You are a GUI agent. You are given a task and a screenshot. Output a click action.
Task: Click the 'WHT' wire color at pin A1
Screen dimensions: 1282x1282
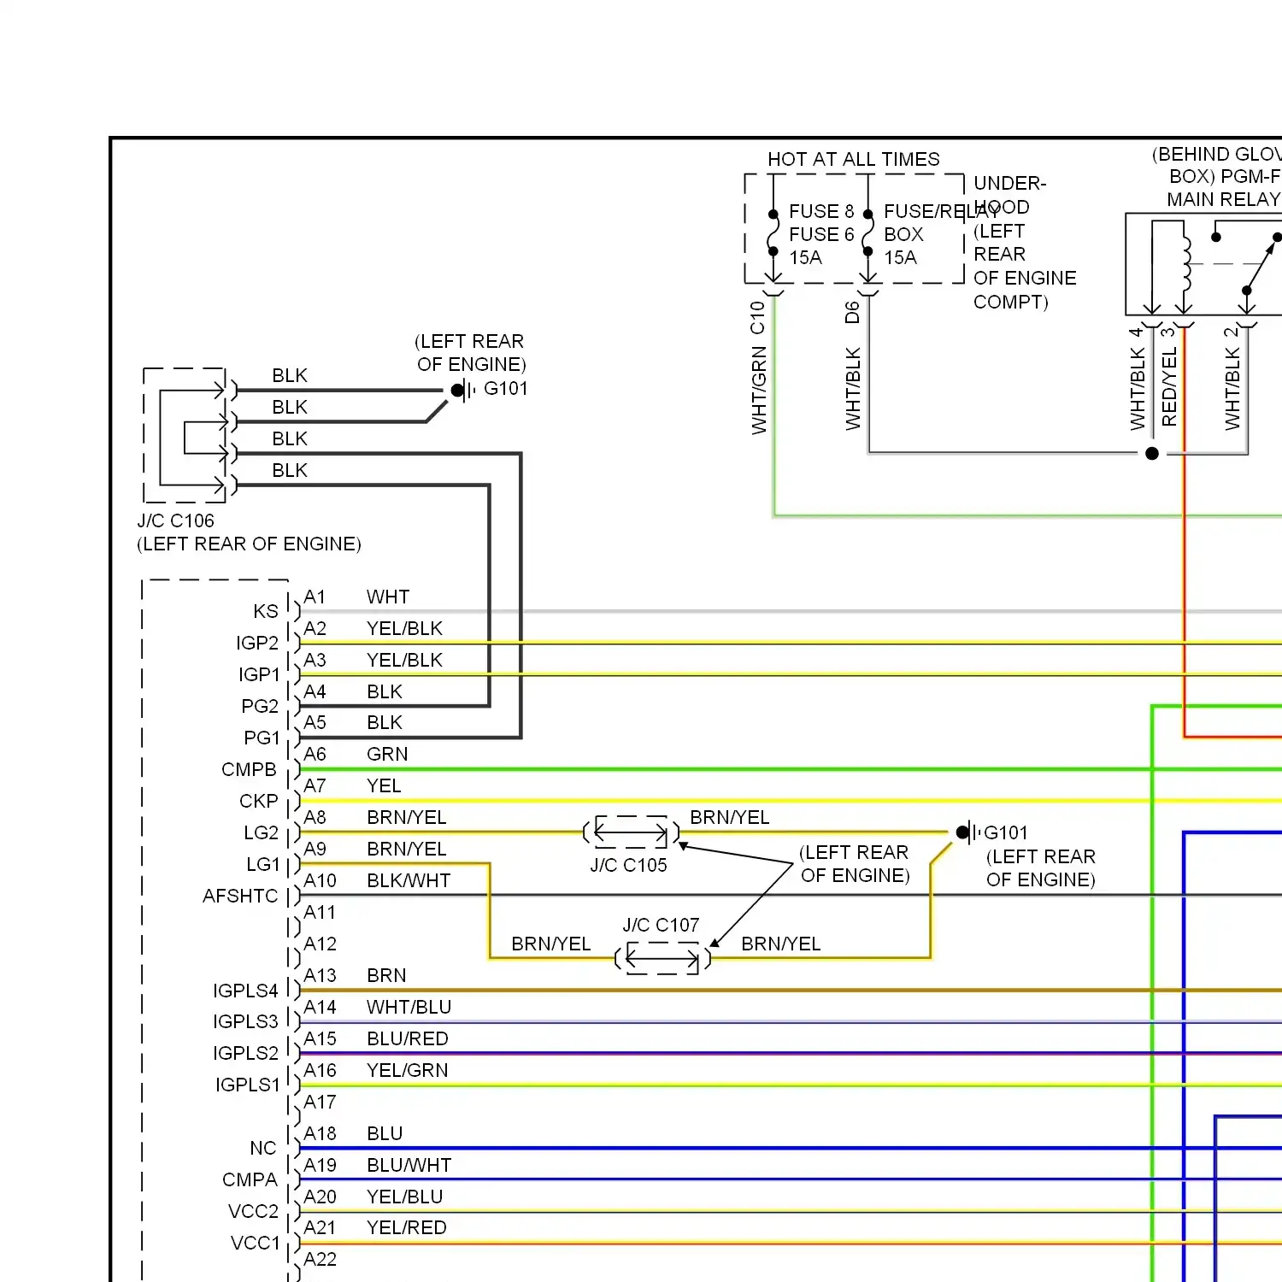tap(388, 597)
